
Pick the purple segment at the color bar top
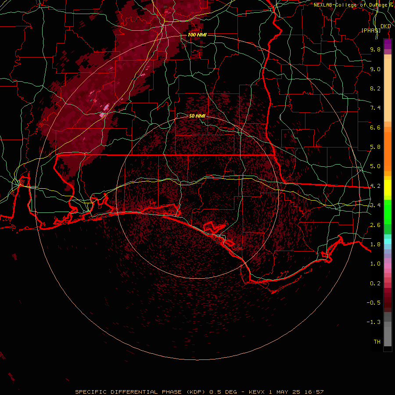tap(388, 44)
